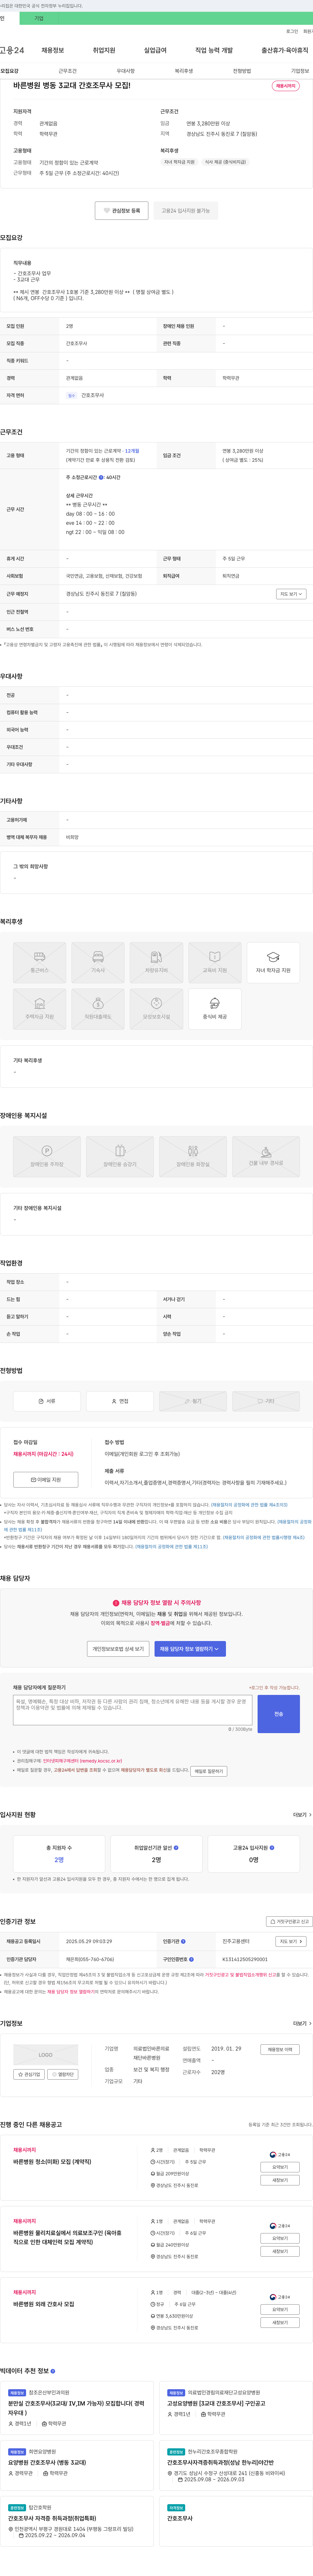Viewport: 313px width, 2576px height.
Task: Open the 출산휴가·육아휴직 menu
Action: (285, 50)
